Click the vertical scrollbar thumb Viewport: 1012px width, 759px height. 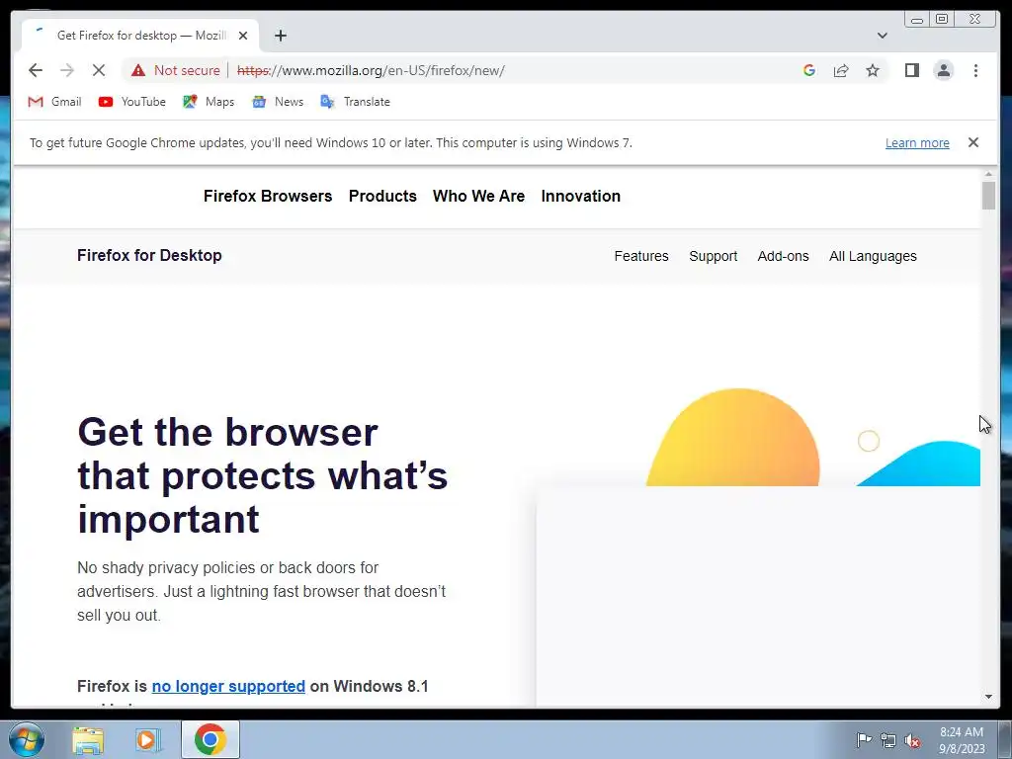988,196
